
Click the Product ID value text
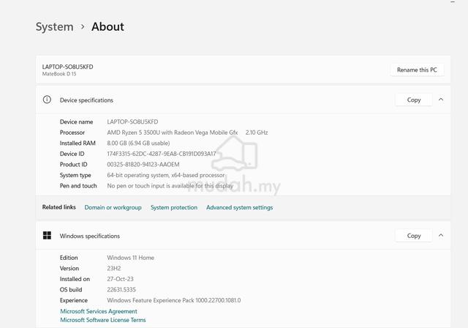tap(143, 165)
